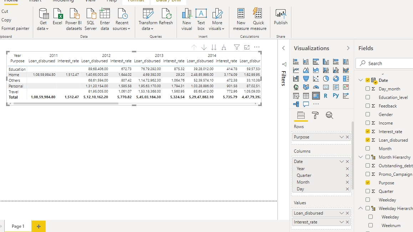Click the visual's filter funnel icon
Screen dimensions: 413x232
coord(236,47)
